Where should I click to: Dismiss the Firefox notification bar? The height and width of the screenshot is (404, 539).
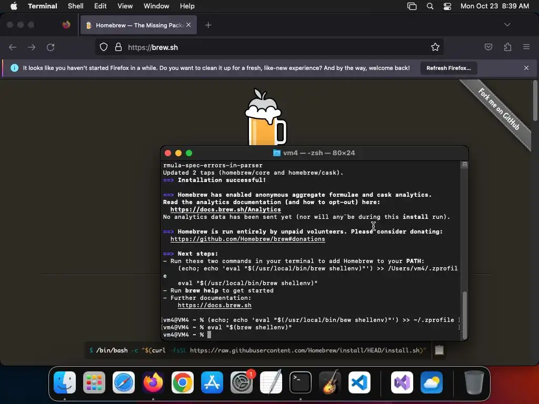[x=526, y=68]
